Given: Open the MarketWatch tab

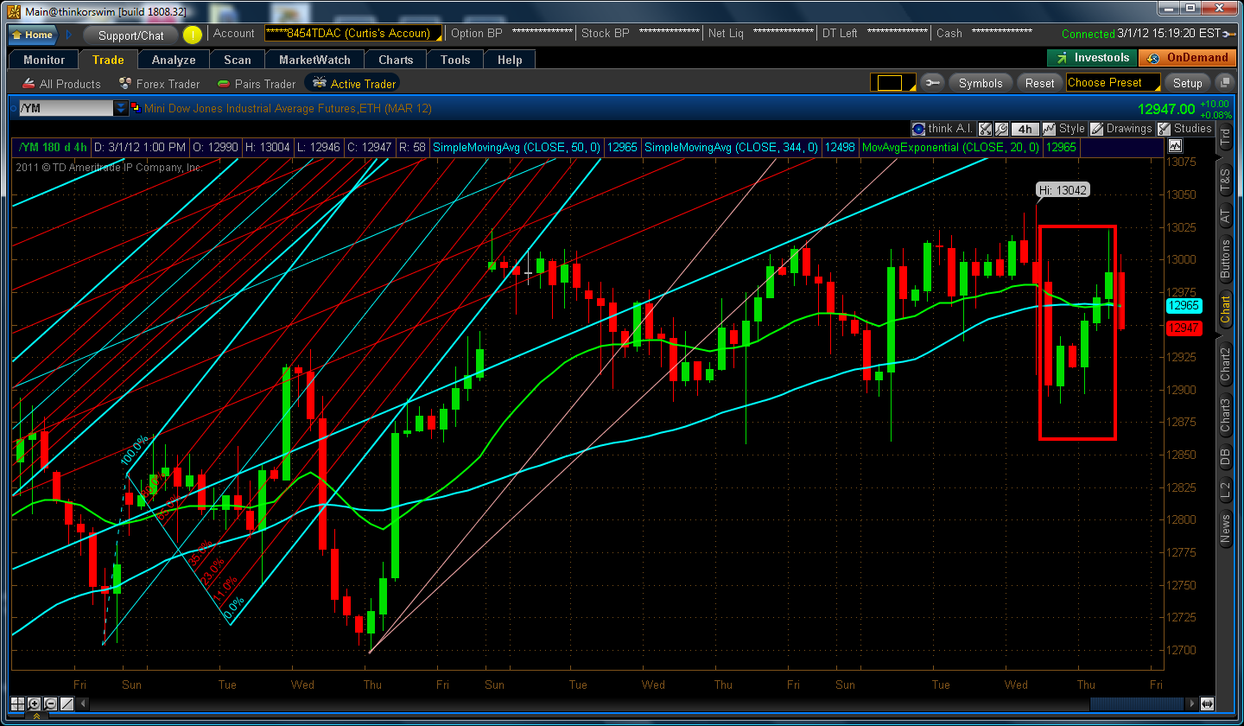Looking at the screenshot, I should click(315, 60).
